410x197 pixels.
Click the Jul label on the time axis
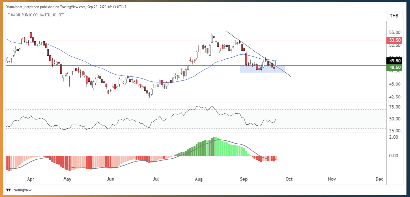click(156, 179)
